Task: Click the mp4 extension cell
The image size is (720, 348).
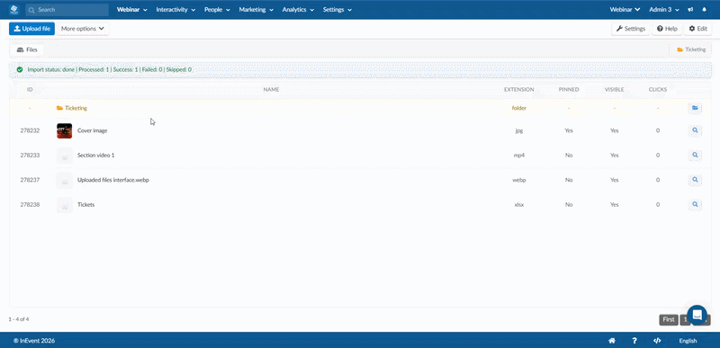Action: coord(519,156)
